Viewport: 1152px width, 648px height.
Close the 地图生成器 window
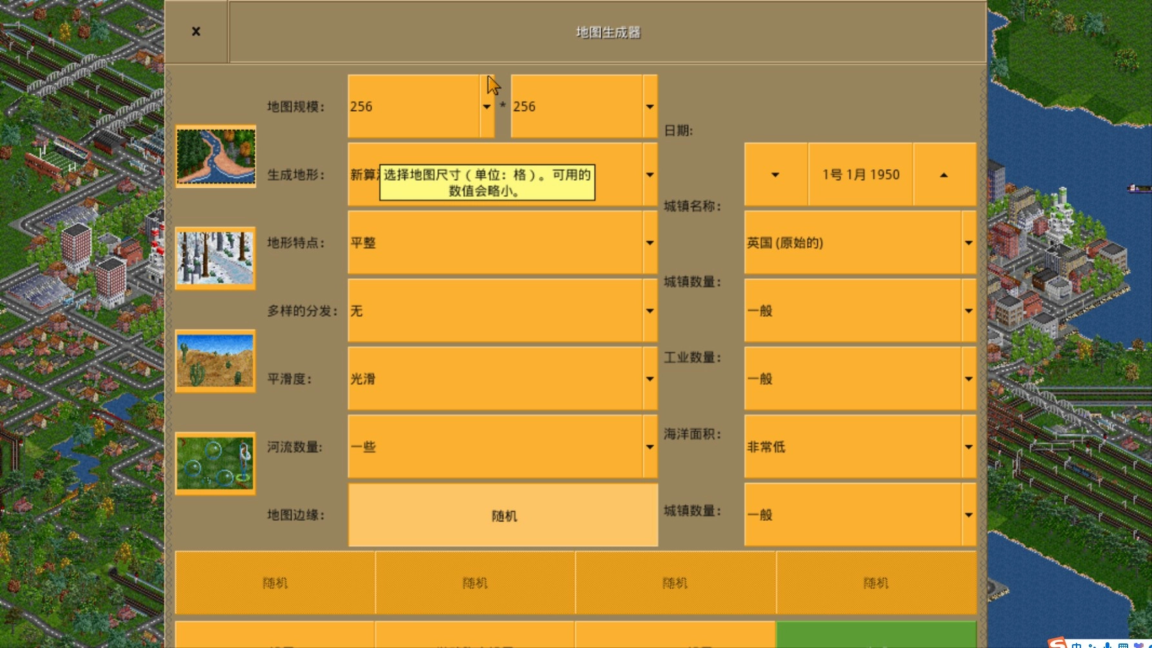196,31
